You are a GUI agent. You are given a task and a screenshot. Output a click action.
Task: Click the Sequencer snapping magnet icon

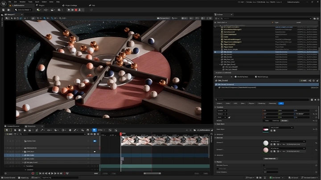click(x=88, y=130)
